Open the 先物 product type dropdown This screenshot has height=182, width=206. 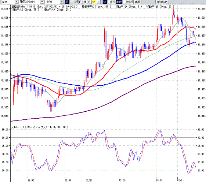click(x=17, y=2)
